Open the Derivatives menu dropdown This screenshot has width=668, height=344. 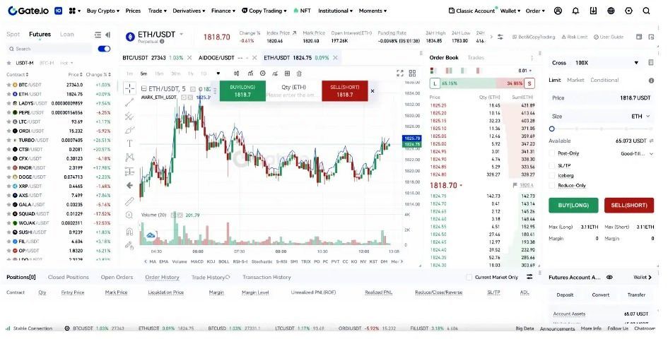pyautogui.click(x=189, y=11)
